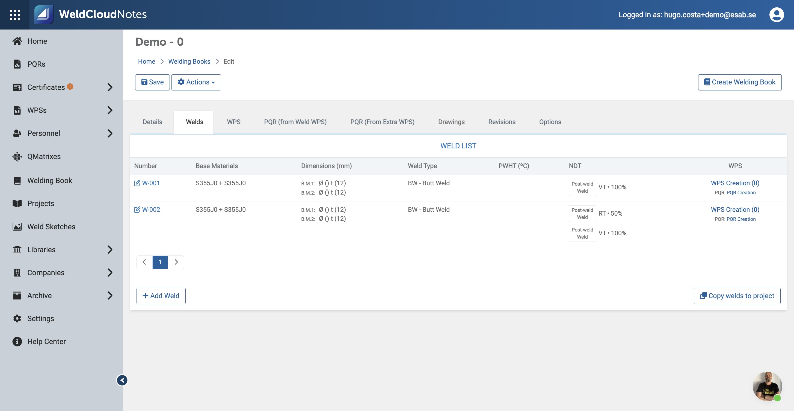Image resolution: width=794 pixels, height=411 pixels.
Task: Click the PQRs document icon
Action: pos(17,64)
